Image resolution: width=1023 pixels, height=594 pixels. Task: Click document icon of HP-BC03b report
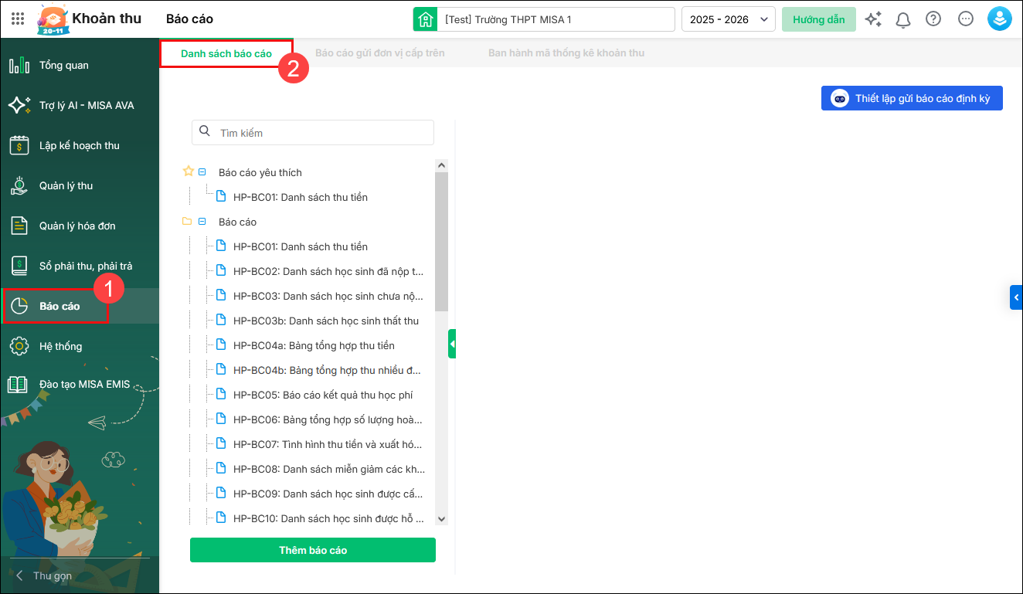point(221,320)
